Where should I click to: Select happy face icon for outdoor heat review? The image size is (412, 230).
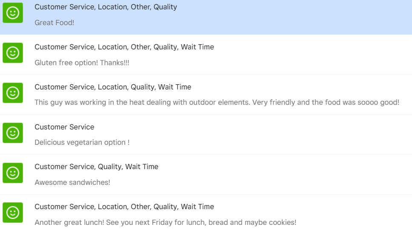(x=13, y=93)
